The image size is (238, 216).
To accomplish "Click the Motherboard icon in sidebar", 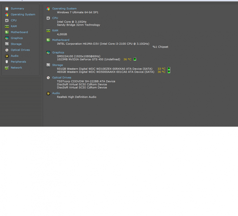I will pos(7,32).
